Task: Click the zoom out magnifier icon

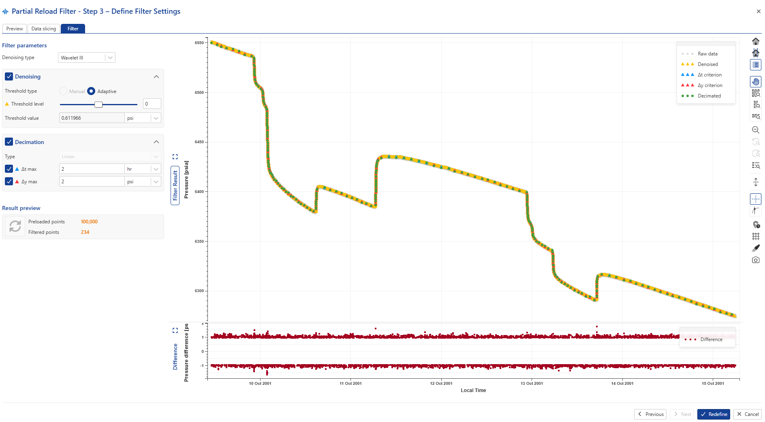Action: [756, 130]
